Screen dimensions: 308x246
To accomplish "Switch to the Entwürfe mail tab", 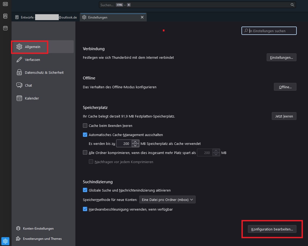I will [46, 17].
